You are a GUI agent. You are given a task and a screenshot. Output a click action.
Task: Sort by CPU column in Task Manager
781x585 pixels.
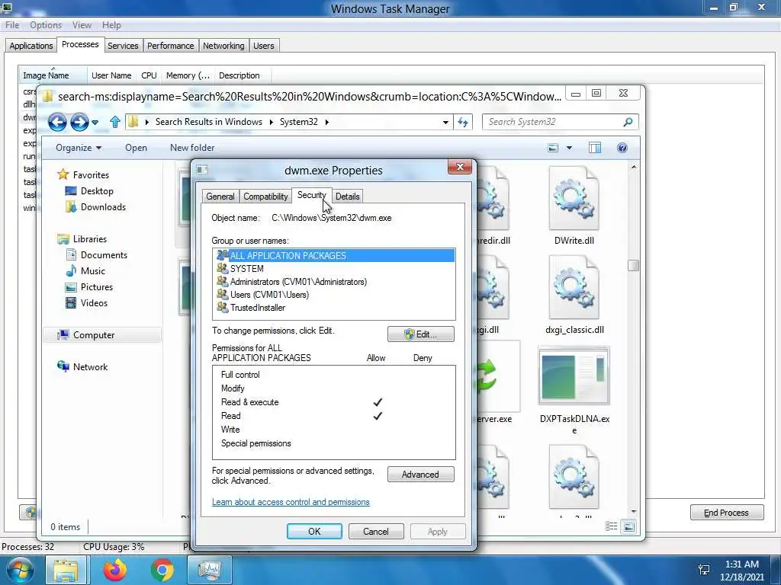[x=149, y=75]
